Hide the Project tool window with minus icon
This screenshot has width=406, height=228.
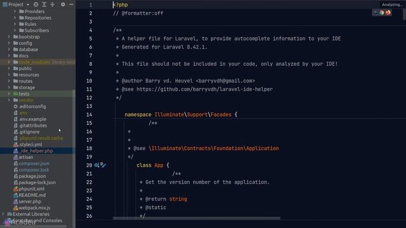coord(71,4)
